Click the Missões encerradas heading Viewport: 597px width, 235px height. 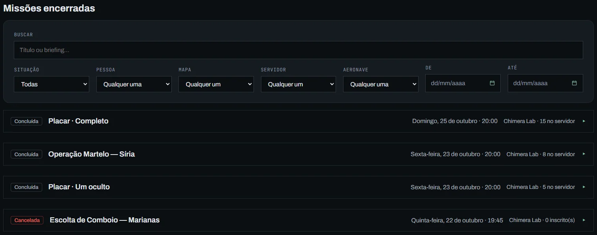point(49,8)
